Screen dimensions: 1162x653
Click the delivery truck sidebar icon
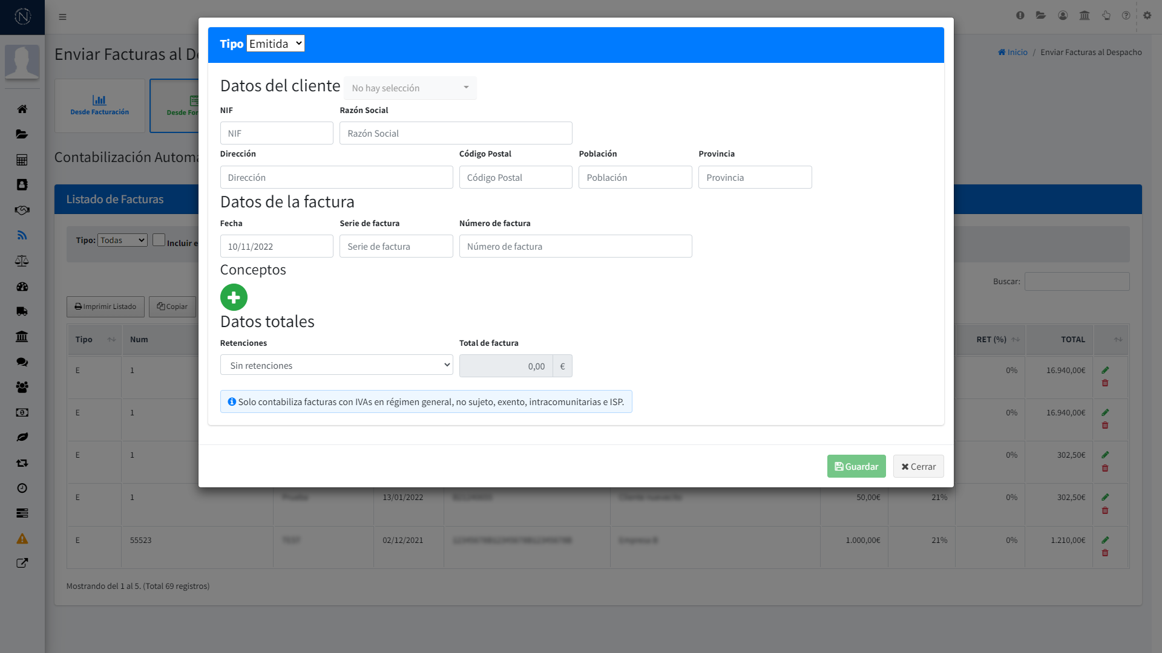pyautogui.click(x=22, y=311)
